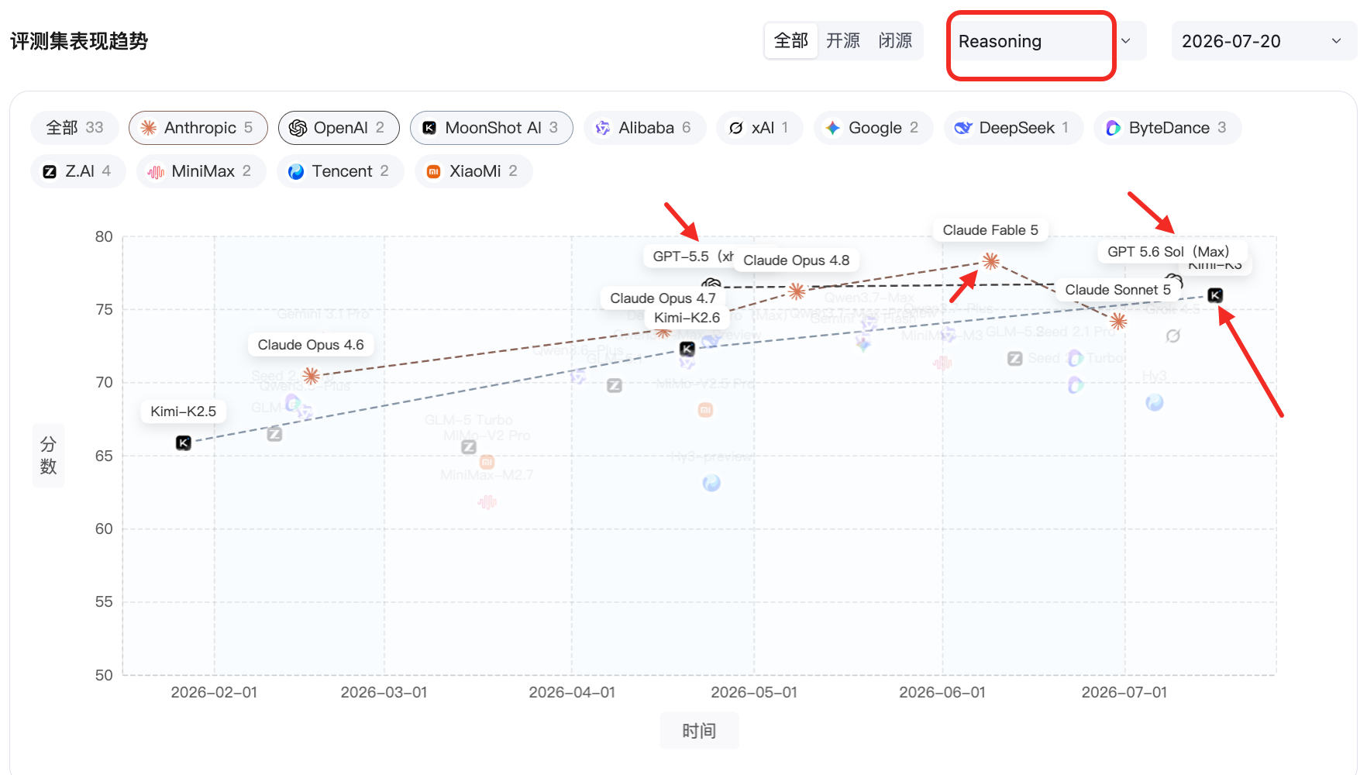This screenshot has height=775, width=1367.
Task: Click the Claude Sonnet 5 label
Action: point(1117,290)
